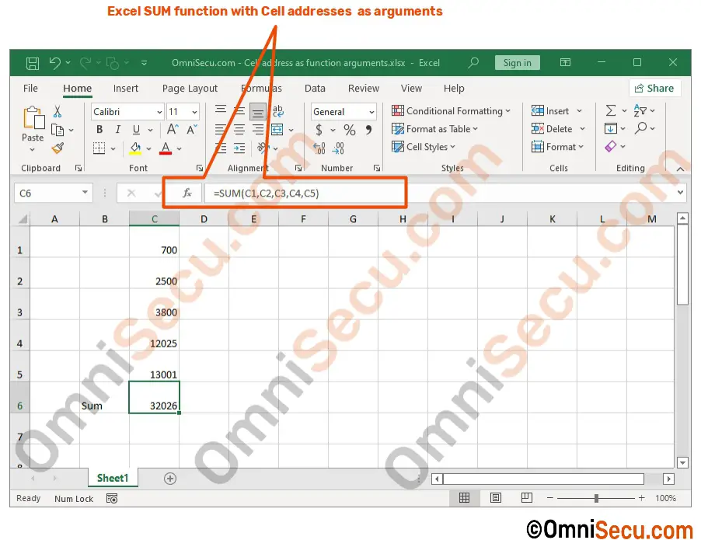
Task: Open the font size 11 dropdown
Action: (194, 112)
